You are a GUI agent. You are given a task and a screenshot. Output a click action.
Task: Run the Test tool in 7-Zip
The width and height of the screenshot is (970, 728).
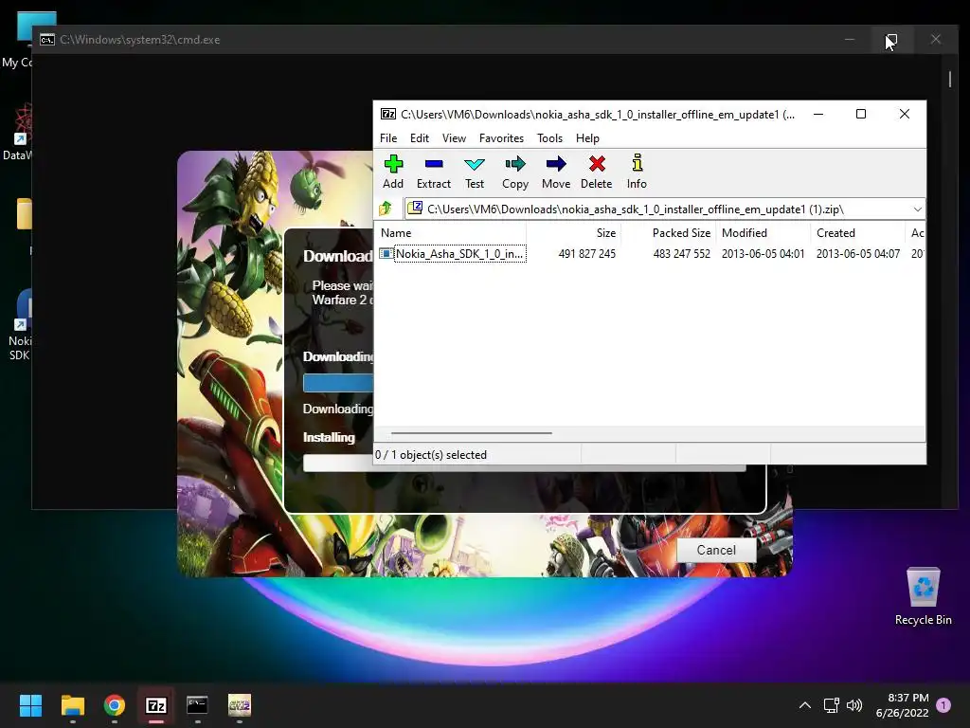(x=475, y=173)
